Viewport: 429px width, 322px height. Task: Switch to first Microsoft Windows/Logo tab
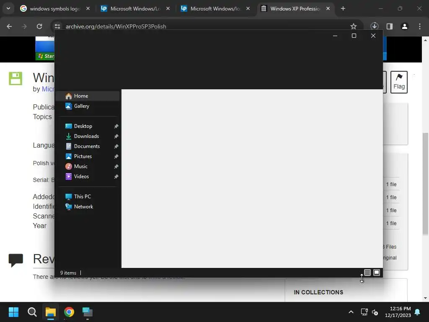click(x=135, y=9)
